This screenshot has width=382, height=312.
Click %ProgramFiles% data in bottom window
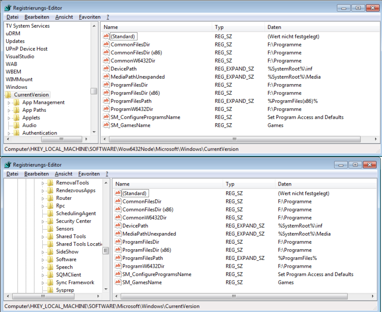[x=298, y=258]
